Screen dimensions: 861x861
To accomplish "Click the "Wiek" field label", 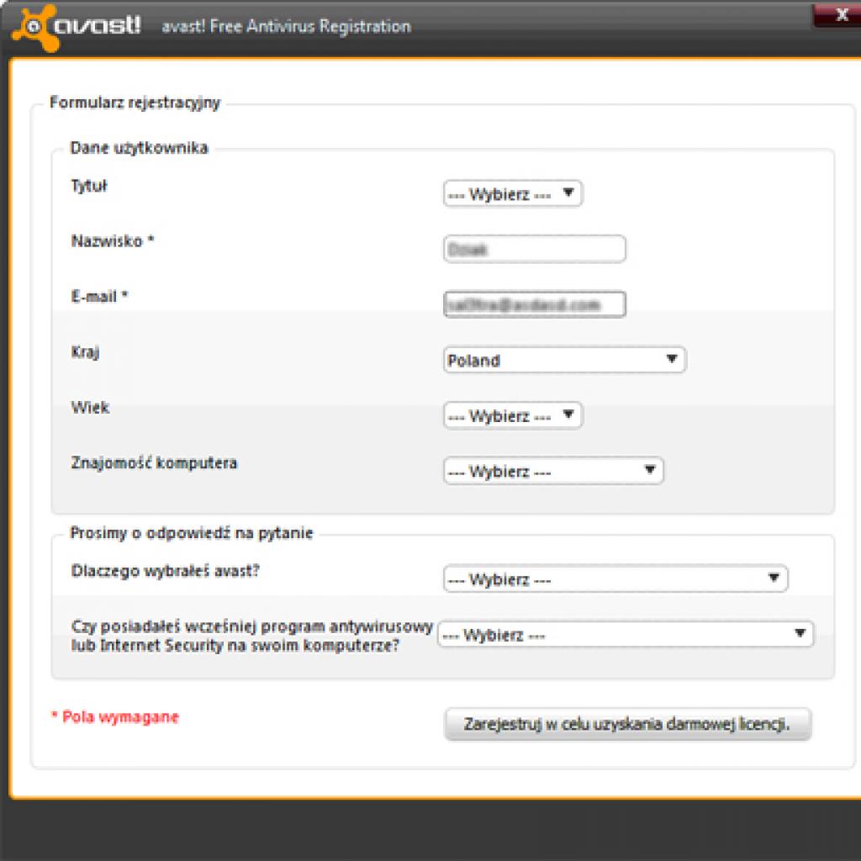I will [90, 408].
